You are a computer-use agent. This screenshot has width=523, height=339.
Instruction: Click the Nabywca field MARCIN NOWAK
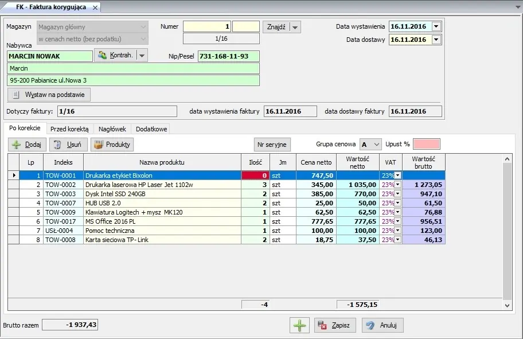(x=50, y=56)
